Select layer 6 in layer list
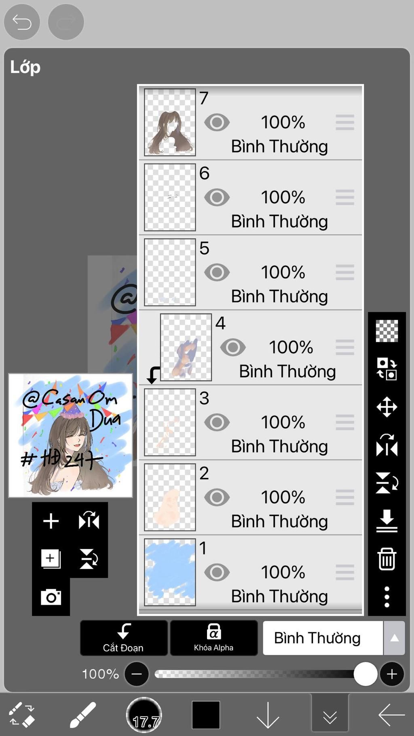Screen dimensions: 414x736 click(251, 198)
